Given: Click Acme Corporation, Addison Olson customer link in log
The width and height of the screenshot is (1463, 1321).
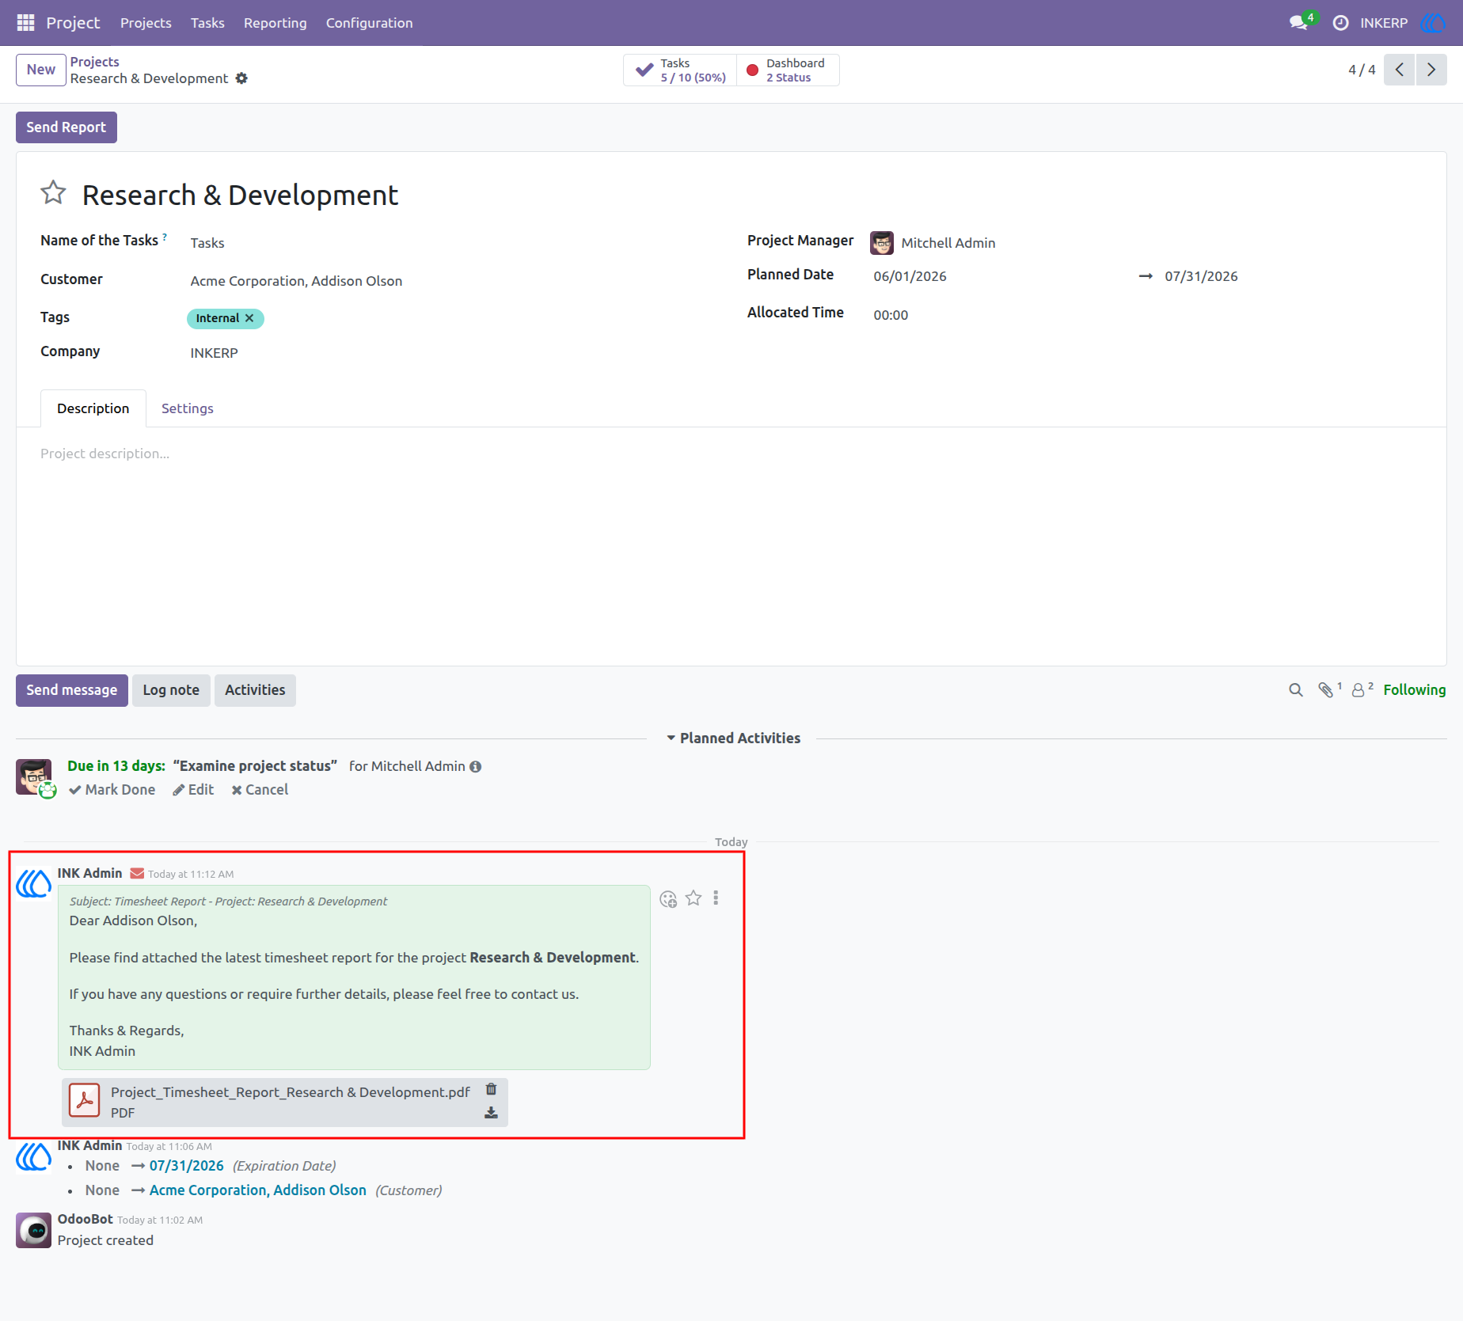Looking at the screenshot, I should (x=258, y=1190).
